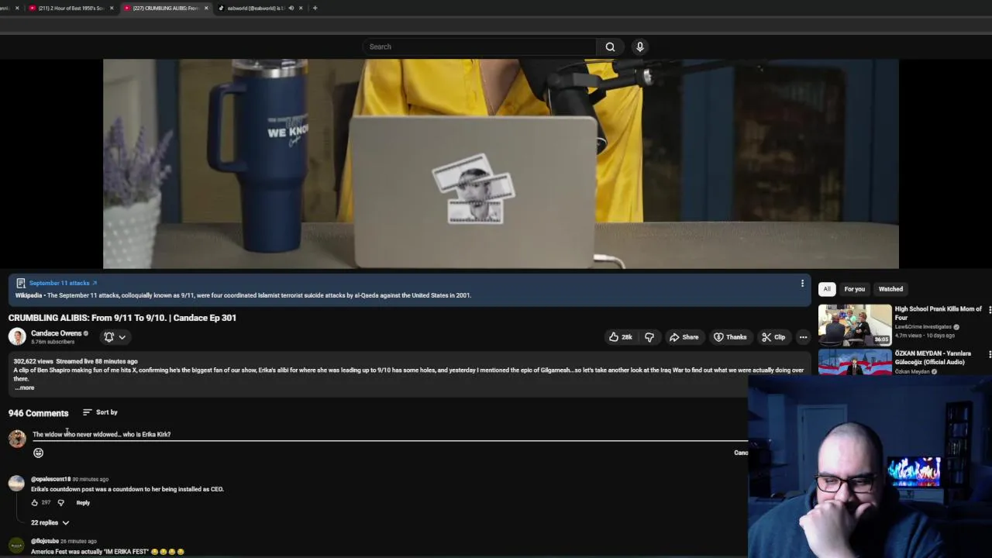Viewport: 992px width, 558px height.
Task: Open @opalescent18 profile avatar
Action: 16,484
